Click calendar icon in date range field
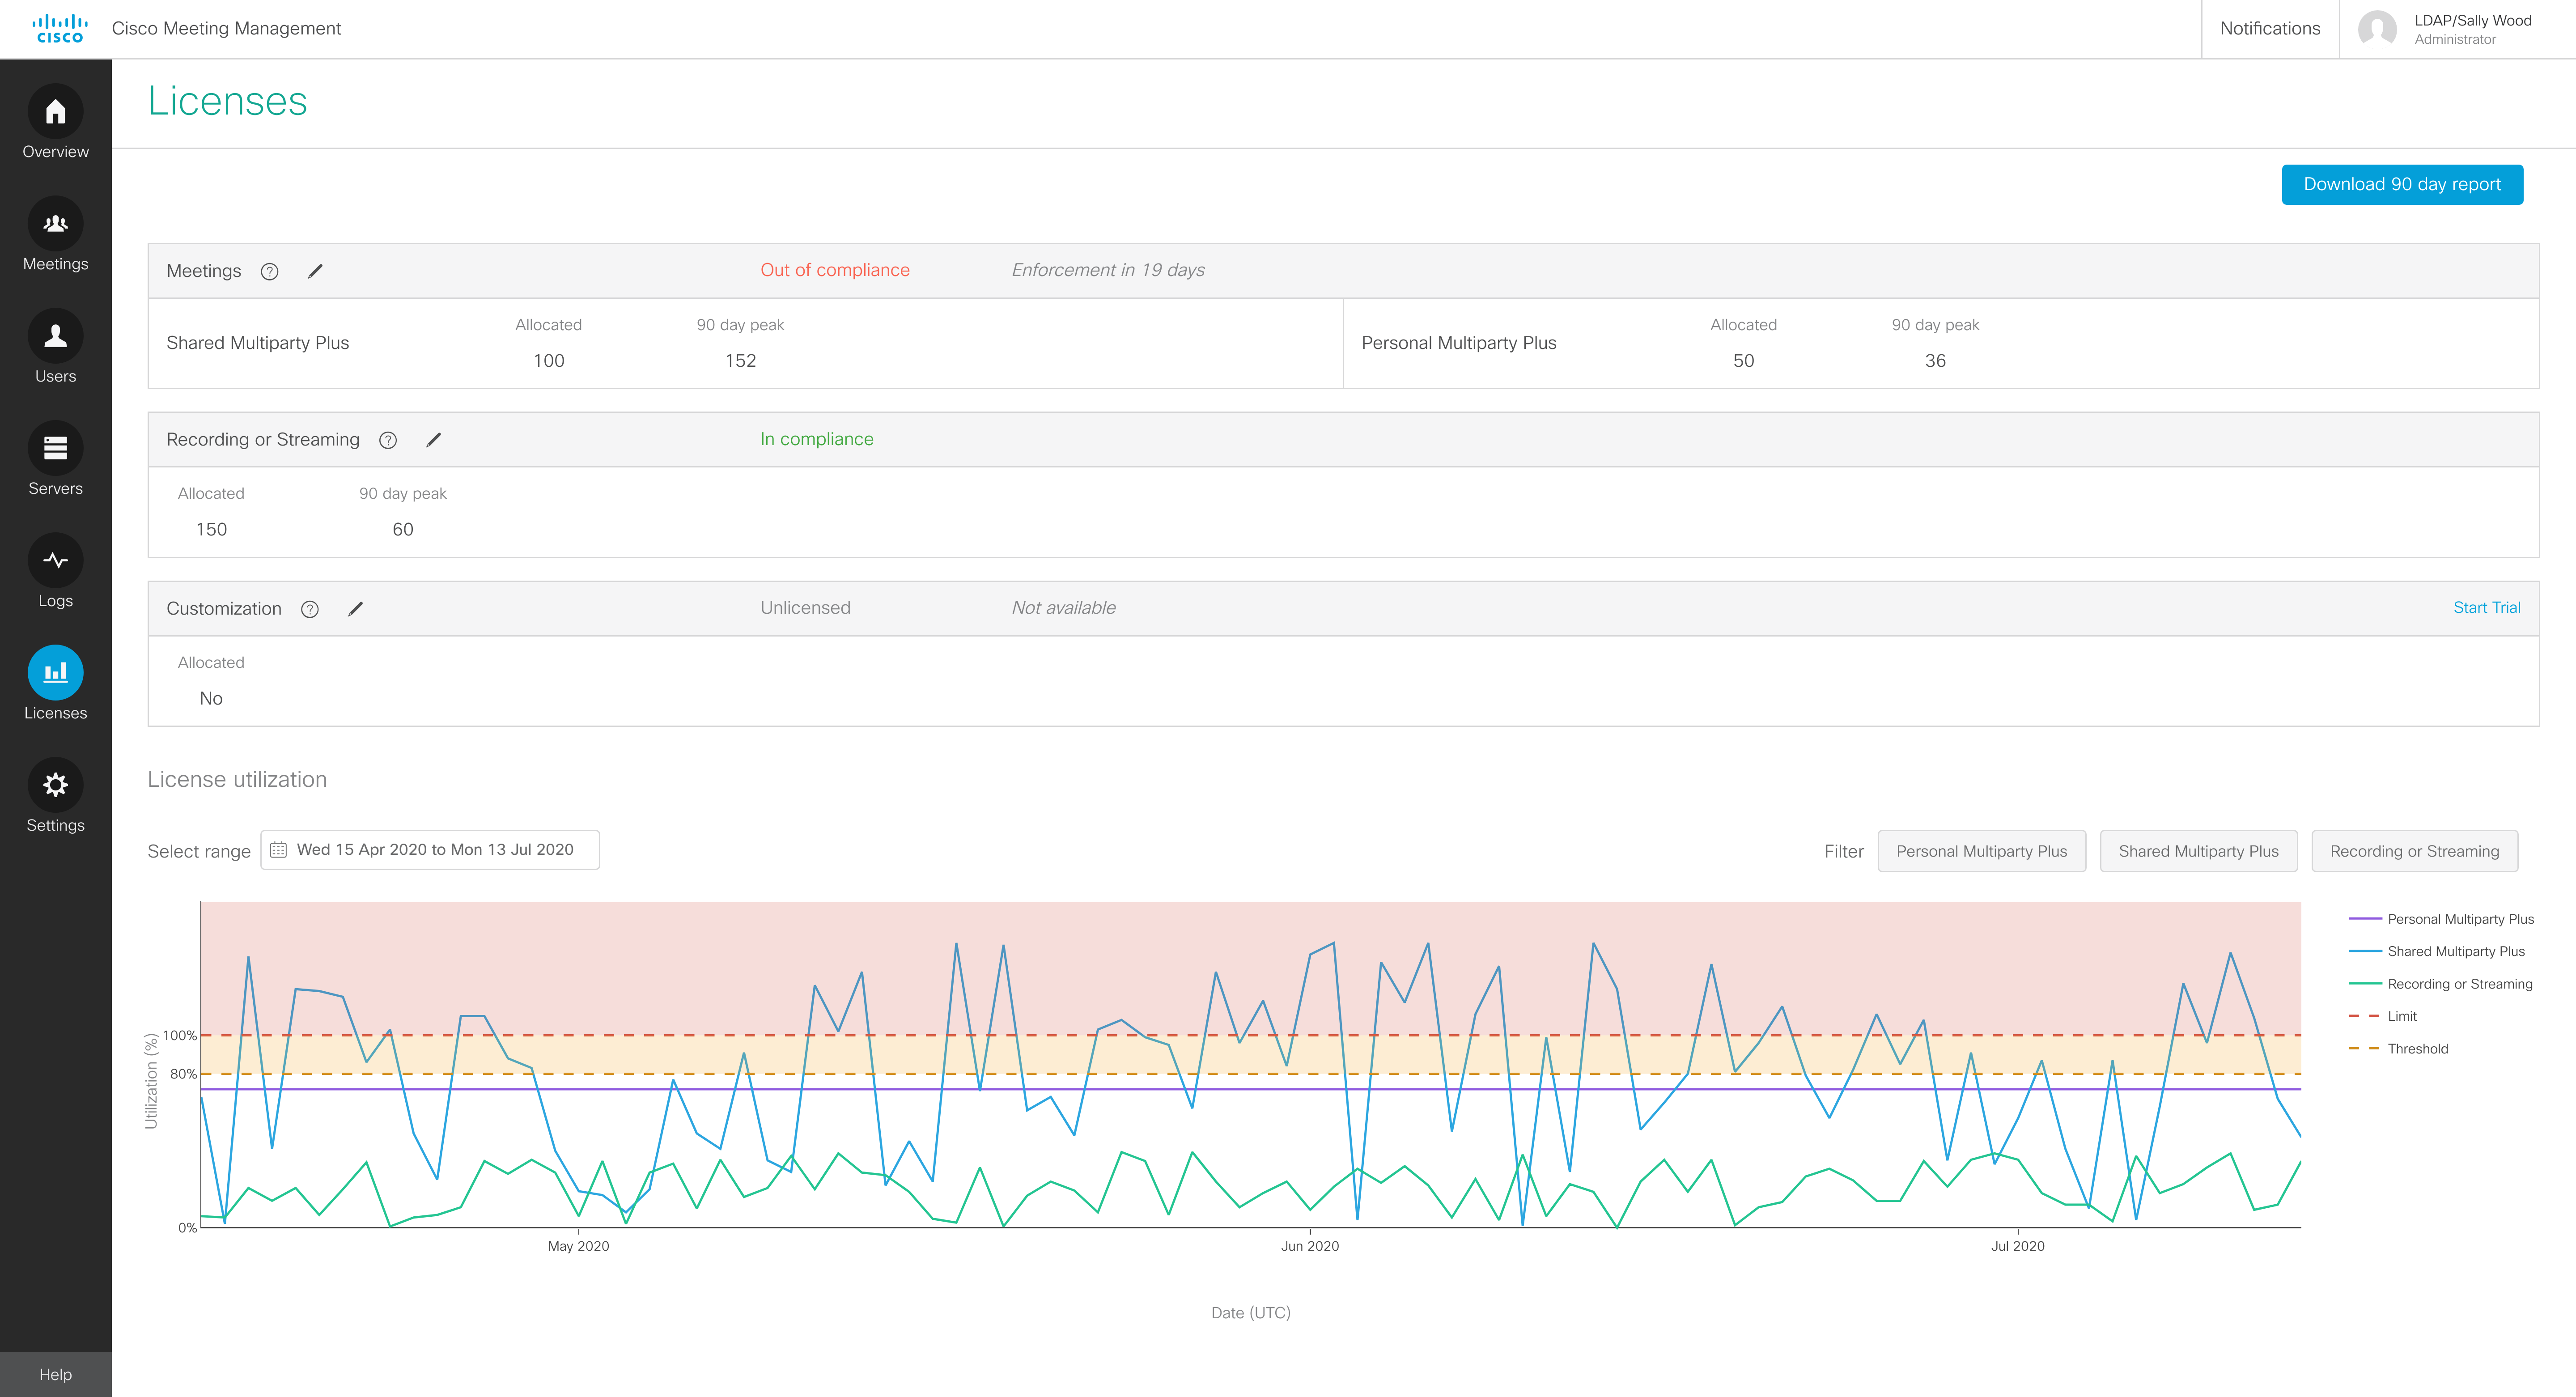 click(279, 850)
